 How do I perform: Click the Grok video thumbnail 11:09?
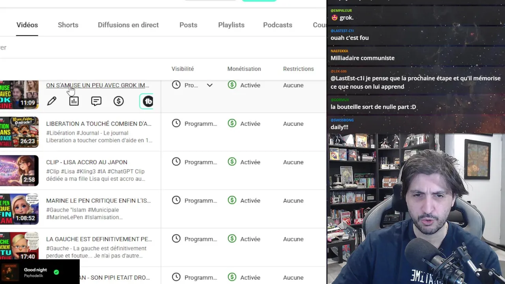pos(19,95)
